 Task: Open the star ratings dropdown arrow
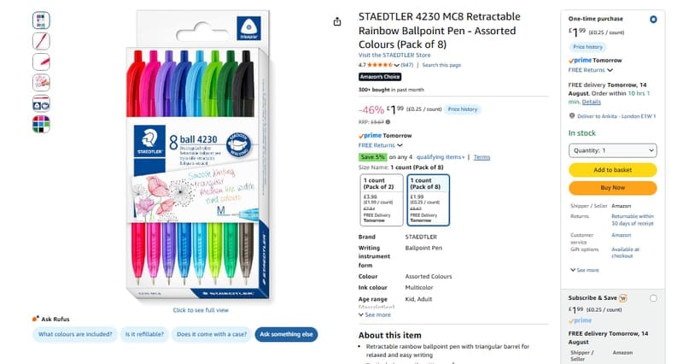pos(396,65)
